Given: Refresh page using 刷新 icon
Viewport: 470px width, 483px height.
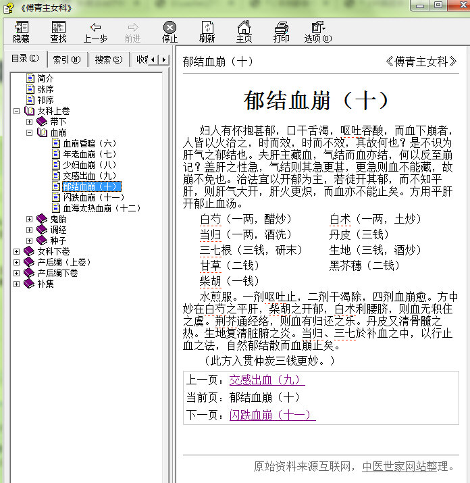Looking at the screenshot, I should pos(207,28).
